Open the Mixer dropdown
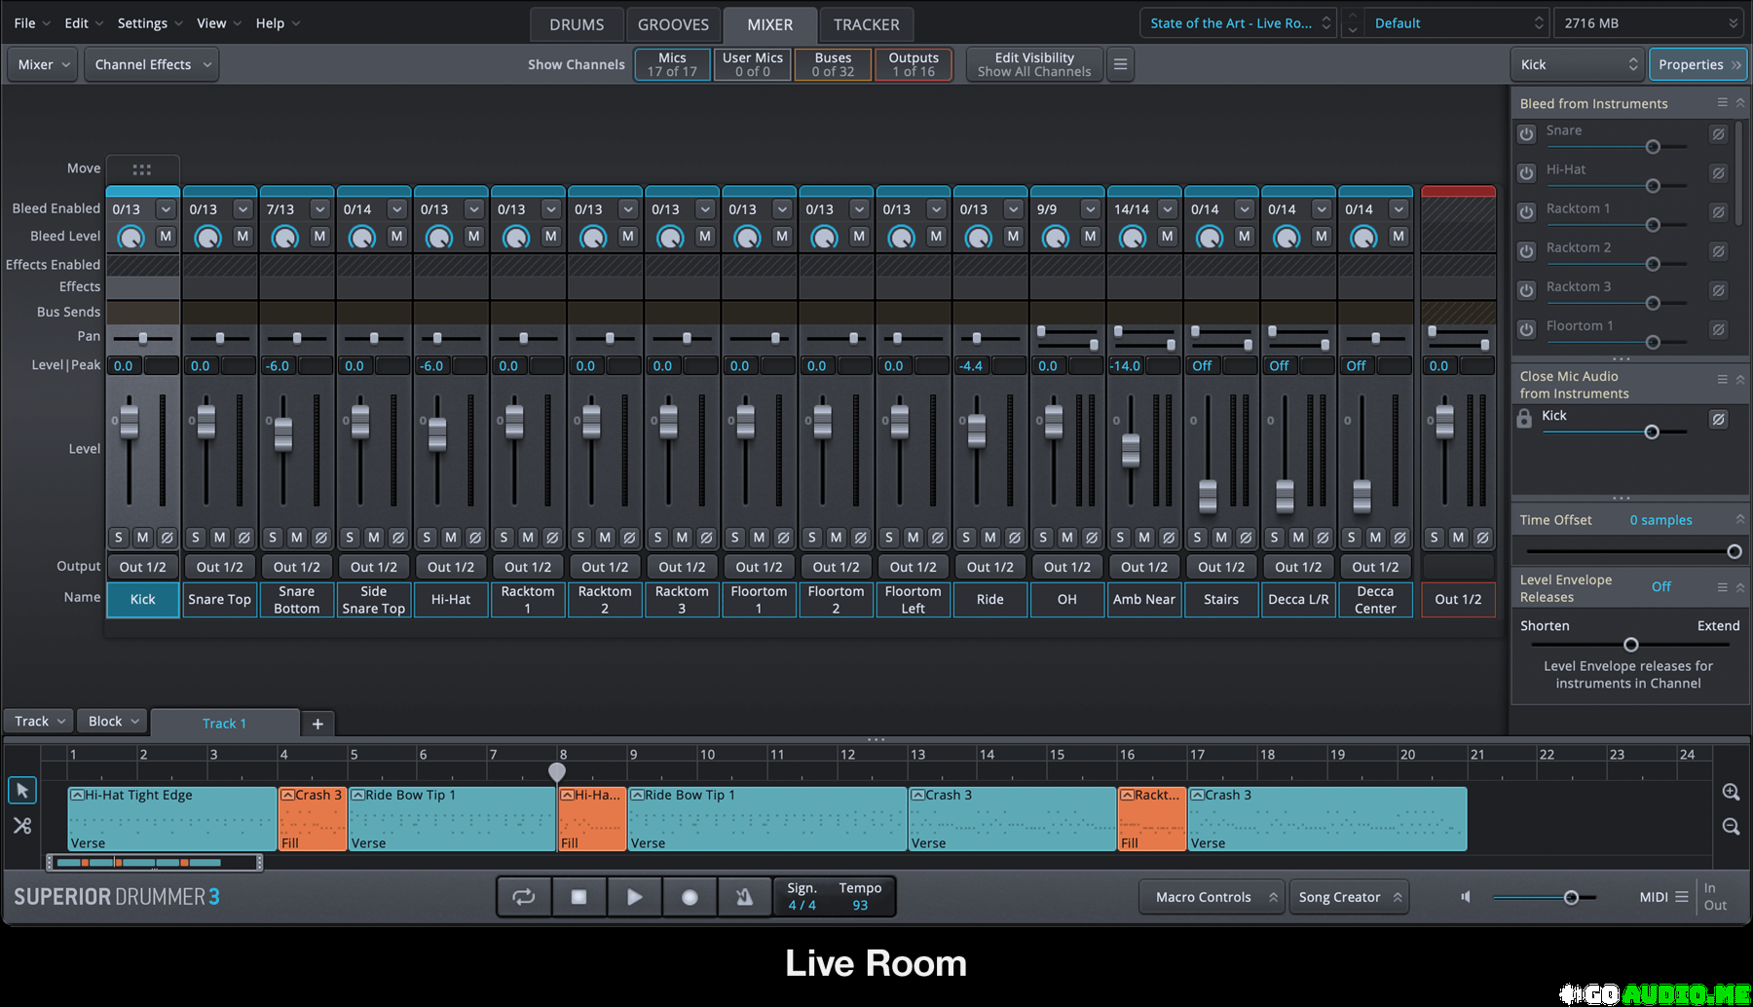This screenshot has height=1007, width=1753. [x=44, y=64]
